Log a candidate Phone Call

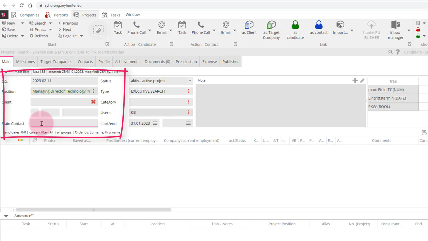[136, 28]
